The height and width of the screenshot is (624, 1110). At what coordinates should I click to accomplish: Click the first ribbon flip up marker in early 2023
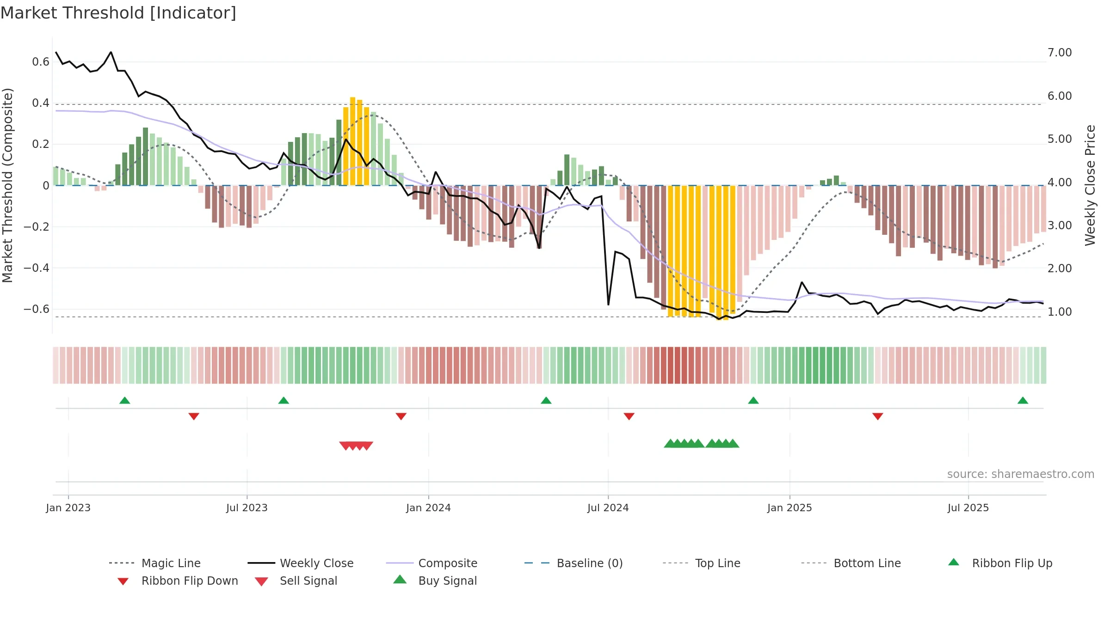click(x=125, y=400)
